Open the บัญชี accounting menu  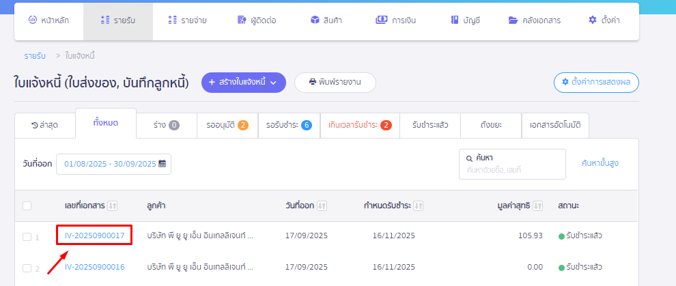coord(465,20)
